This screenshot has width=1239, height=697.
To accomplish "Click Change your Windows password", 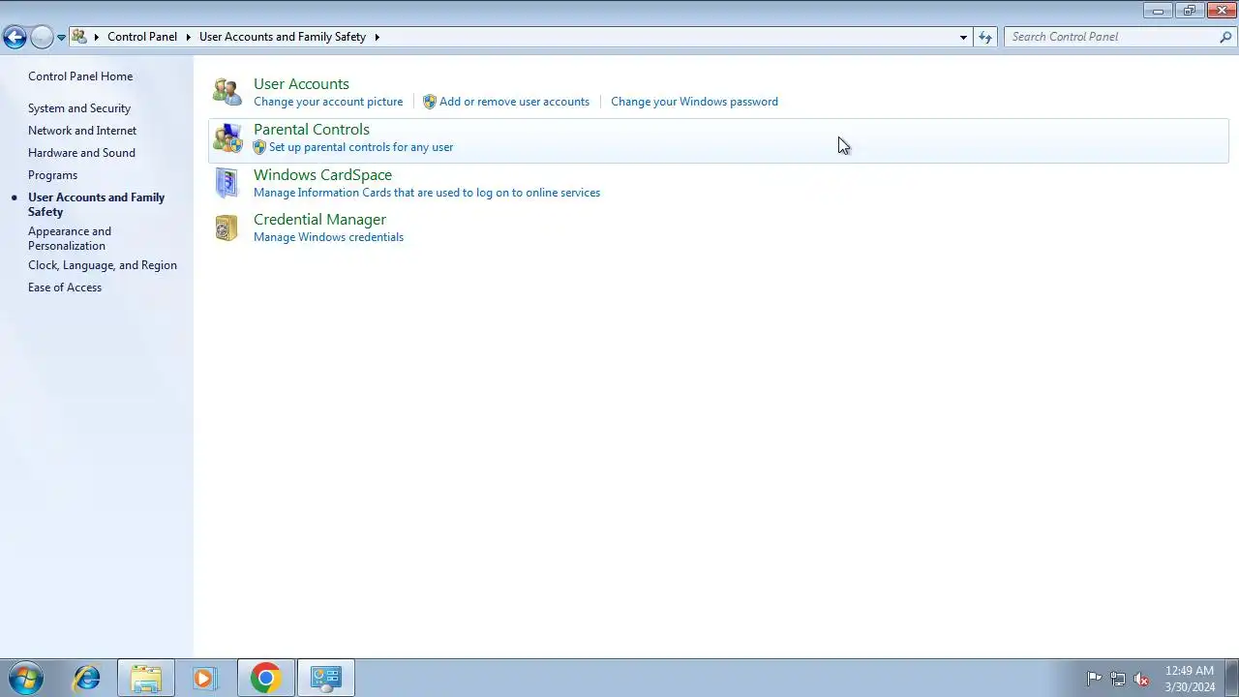I will point(694,102).
